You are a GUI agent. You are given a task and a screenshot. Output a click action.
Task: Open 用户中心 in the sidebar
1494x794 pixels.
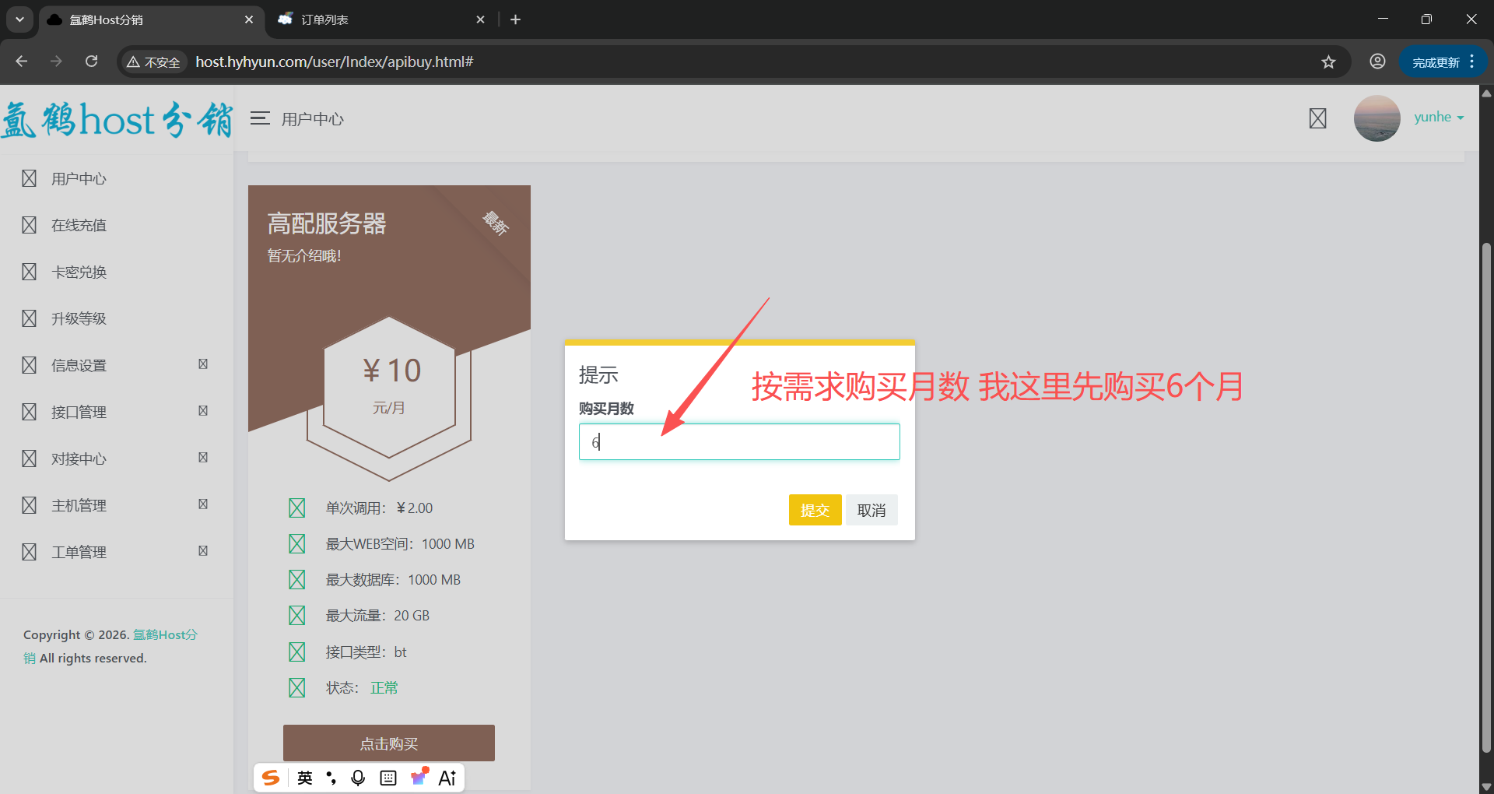[79, 179]
